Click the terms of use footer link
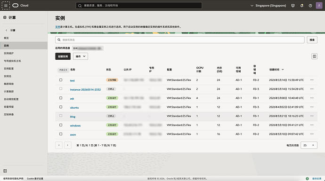The width and height of the screenshot is (325, 181). click(x=13, y=179)
